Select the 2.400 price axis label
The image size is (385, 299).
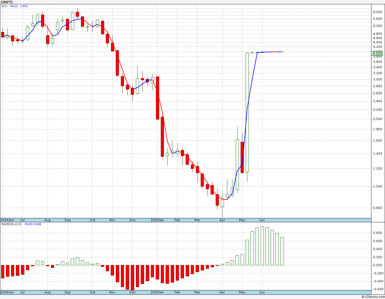click(x=378, y=101)
